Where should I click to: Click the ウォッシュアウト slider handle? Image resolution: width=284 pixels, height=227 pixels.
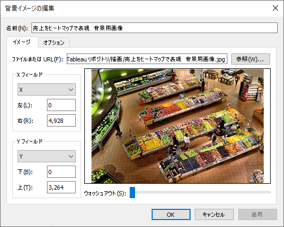(x=132, y=193)
